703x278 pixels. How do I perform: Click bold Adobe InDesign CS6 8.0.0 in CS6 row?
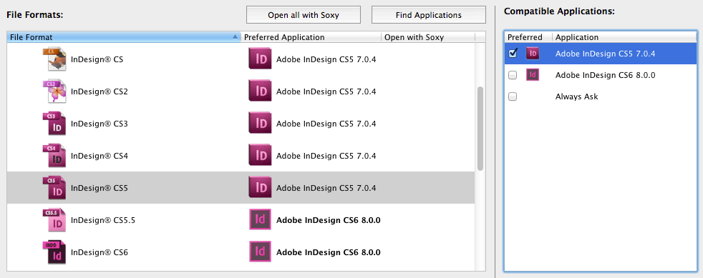pyautogui.click(x=329, y=253)
